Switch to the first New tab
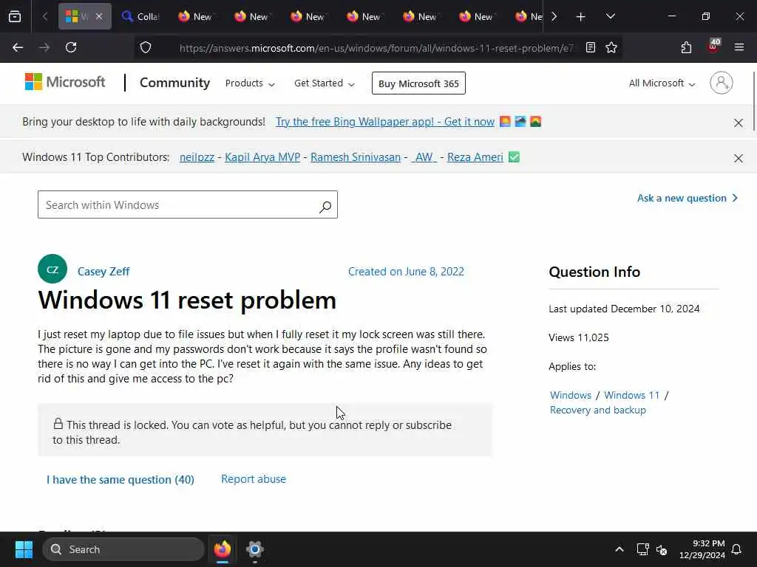Image resolution: width=757 pixels, height=567 pixels. coord(195,16)
